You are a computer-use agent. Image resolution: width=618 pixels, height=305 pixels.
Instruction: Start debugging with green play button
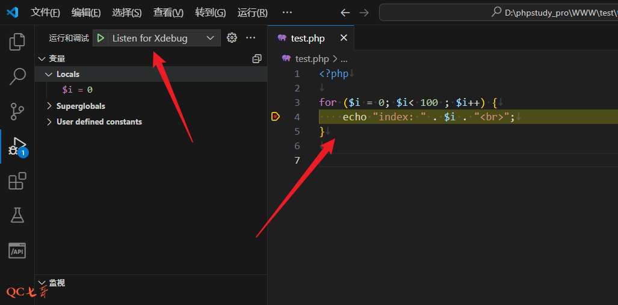[x=101, y=38]
